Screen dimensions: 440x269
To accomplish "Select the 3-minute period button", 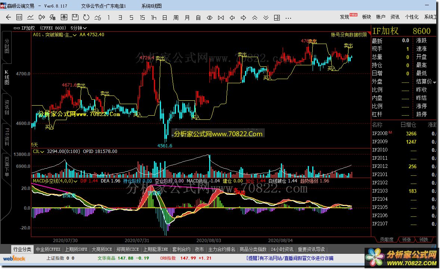I will pos(120,18).
